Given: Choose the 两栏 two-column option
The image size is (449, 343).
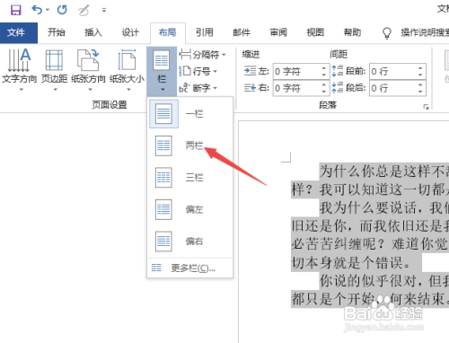Looking at the screenshot, I should (190, 145).
